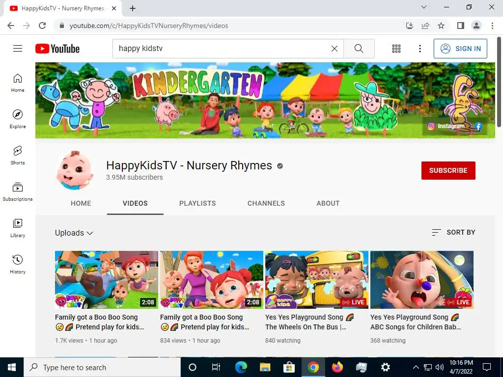
Task: Open History in the sidebar
Action: [x=18, y=264]
